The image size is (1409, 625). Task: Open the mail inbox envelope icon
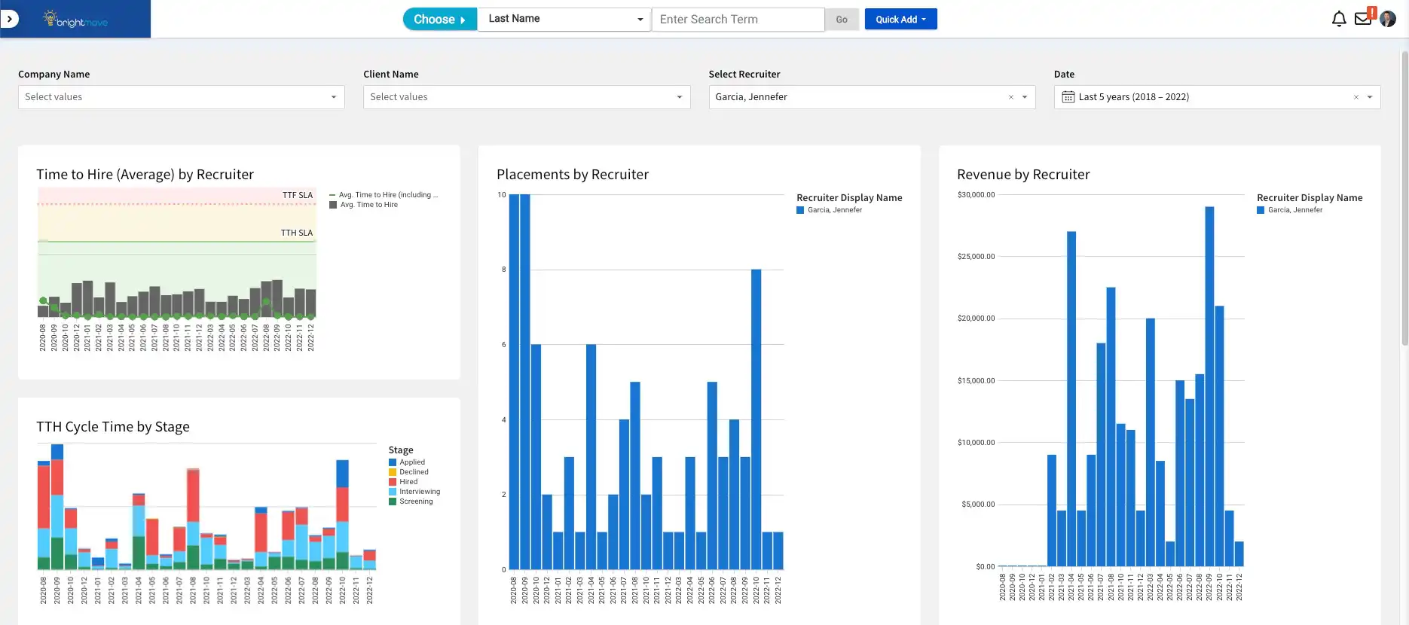tap(1362, 19)
